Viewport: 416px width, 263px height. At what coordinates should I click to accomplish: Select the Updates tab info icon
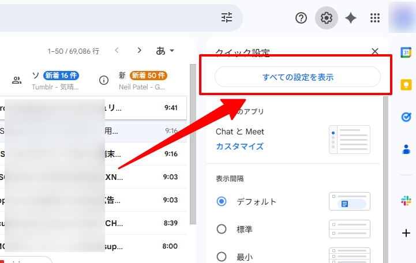[104, 80]
